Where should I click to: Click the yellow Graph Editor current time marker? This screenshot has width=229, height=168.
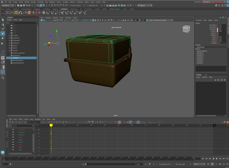51,125
